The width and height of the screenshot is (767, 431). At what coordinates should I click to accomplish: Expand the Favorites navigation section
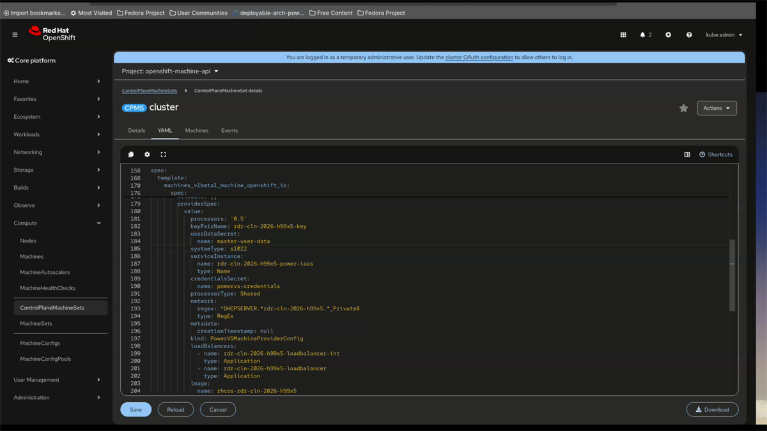point(57,99)
